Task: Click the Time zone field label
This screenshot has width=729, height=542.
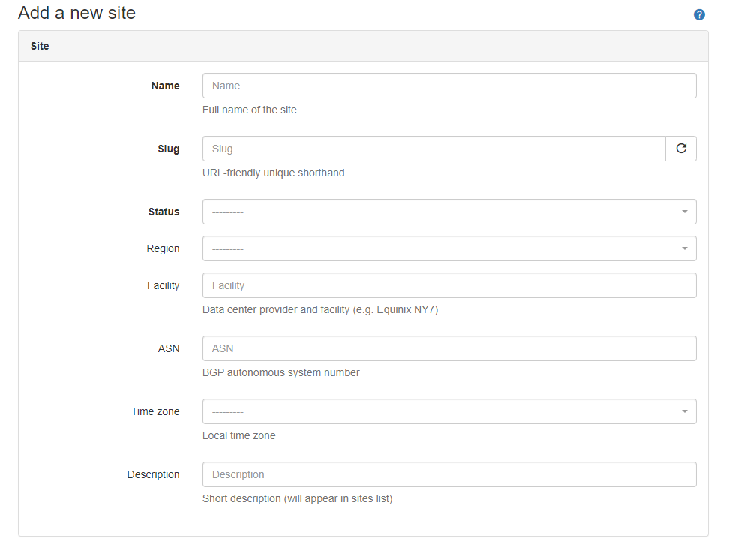Action: click(x=155, y=411)
